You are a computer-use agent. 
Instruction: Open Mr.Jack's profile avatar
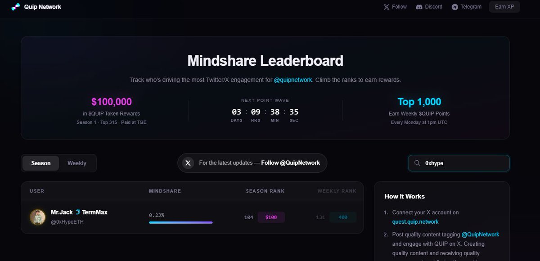(38, 217)
